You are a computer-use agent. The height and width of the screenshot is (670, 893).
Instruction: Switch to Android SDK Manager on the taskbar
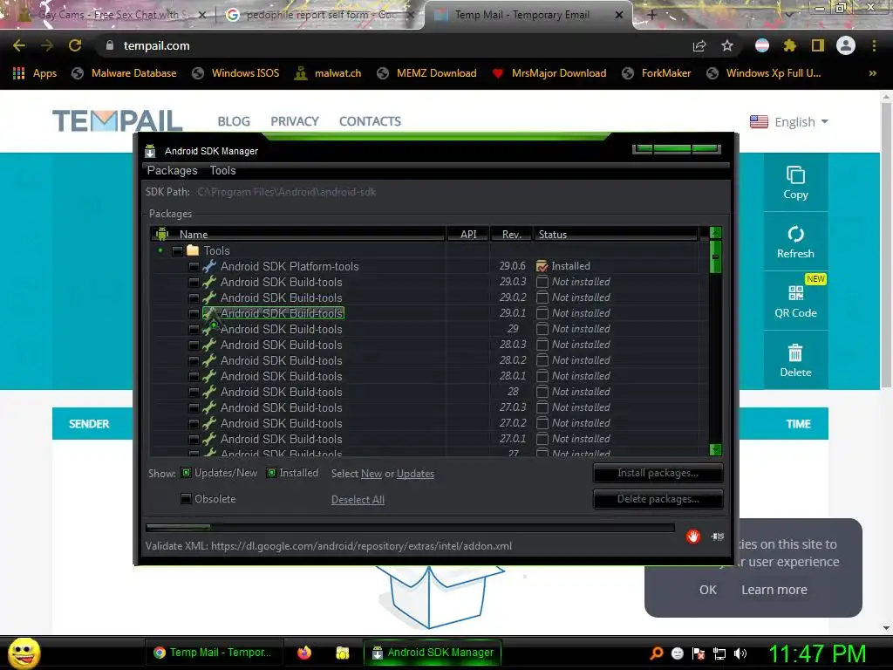click(x=433, y=653)
